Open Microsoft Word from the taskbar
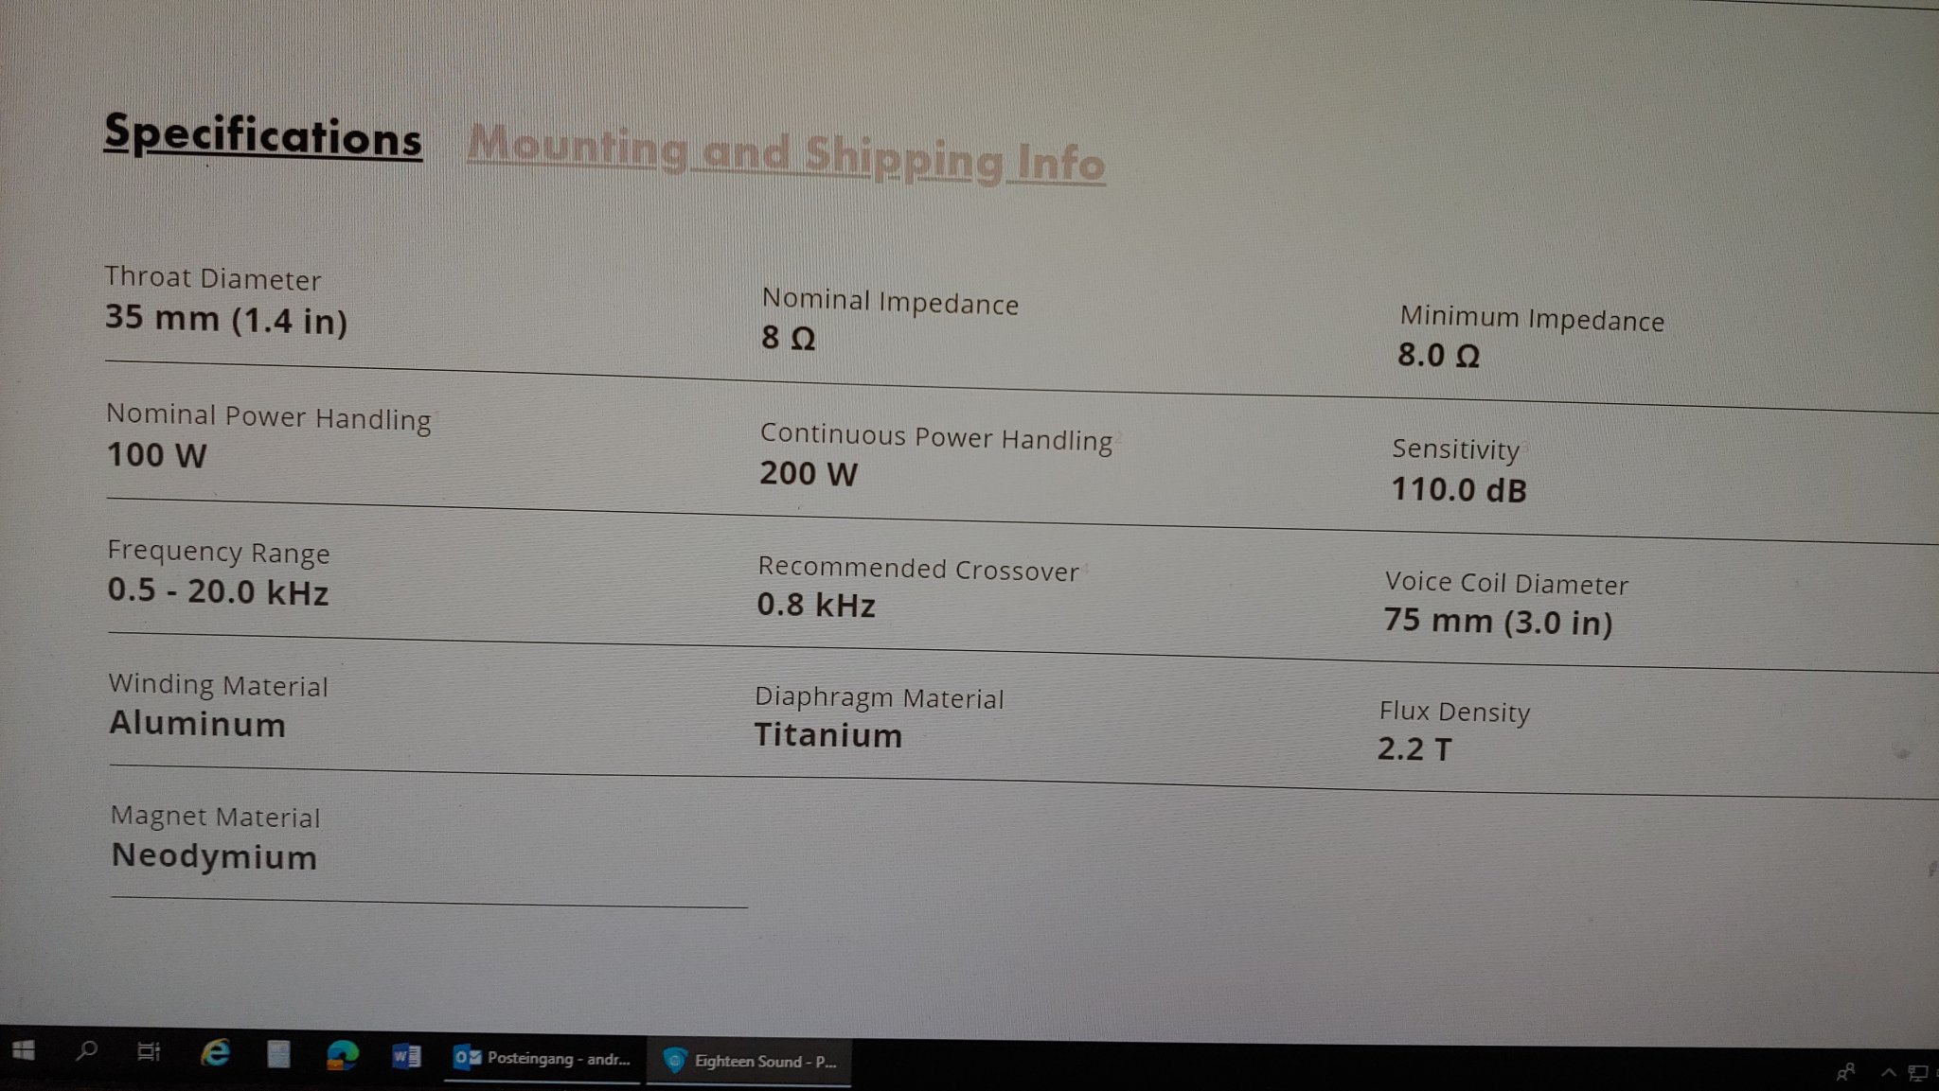Viewport: 1939px width, 1091px height. [x=406, y=1056]
